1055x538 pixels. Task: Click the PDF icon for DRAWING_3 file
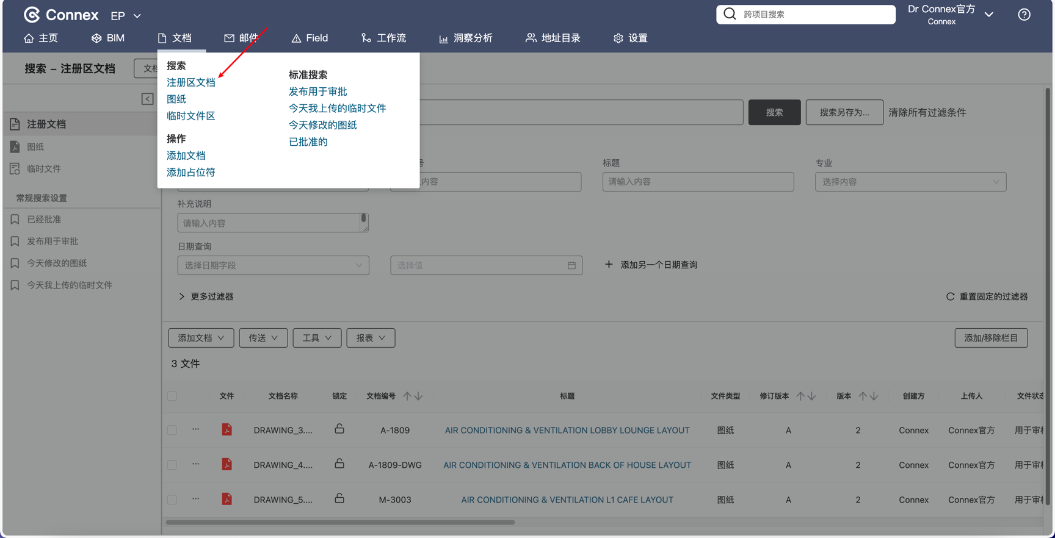tap(227, 429)
